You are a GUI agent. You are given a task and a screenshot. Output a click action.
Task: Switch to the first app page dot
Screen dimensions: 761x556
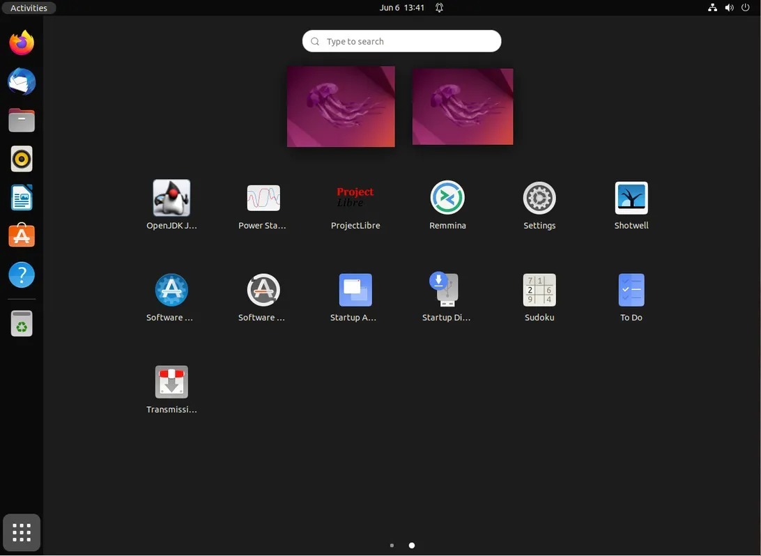pyautogui.click(x=392, y=546)
